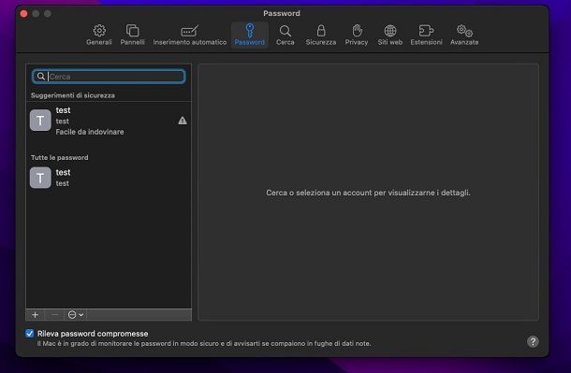Click the magnifier icon in search field
This screenshot has width=571, height=373.
tap(41, 77)
